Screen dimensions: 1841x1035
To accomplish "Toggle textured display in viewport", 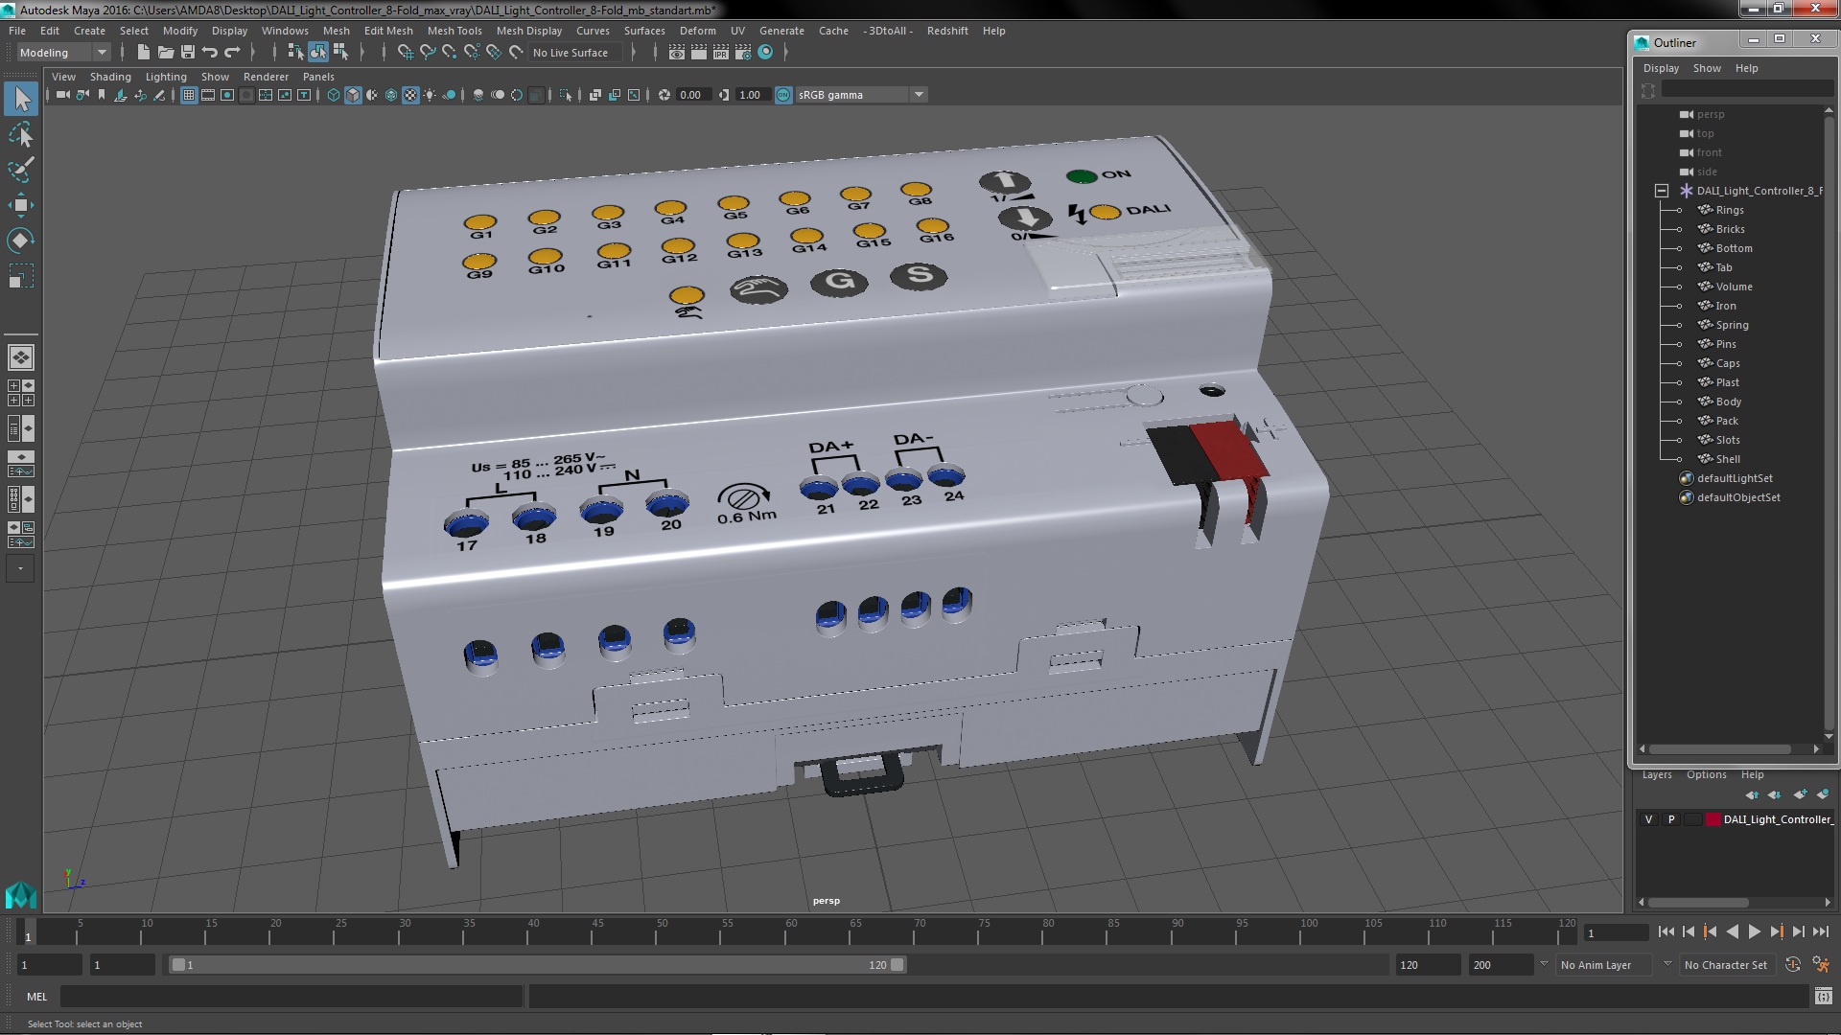I will (410, 95).
